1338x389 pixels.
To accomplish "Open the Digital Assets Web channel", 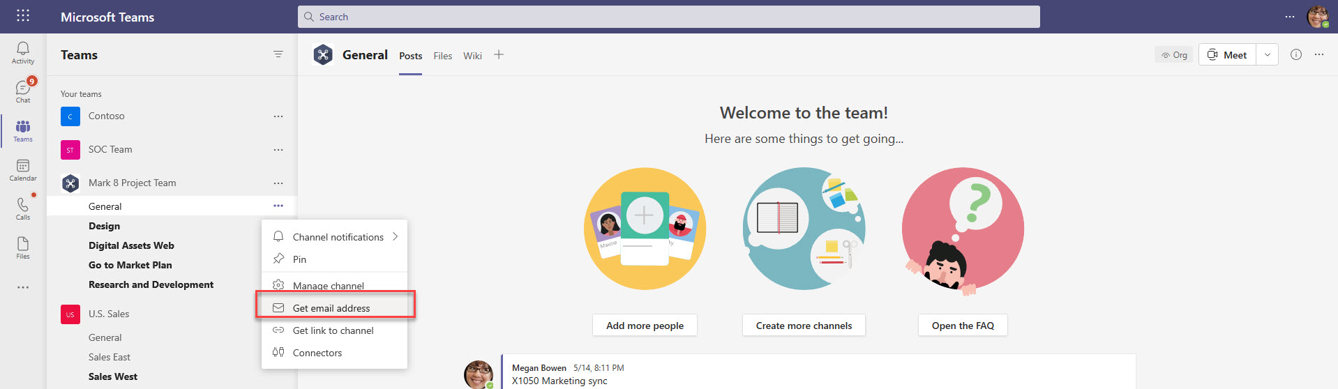I will (131, 245).
